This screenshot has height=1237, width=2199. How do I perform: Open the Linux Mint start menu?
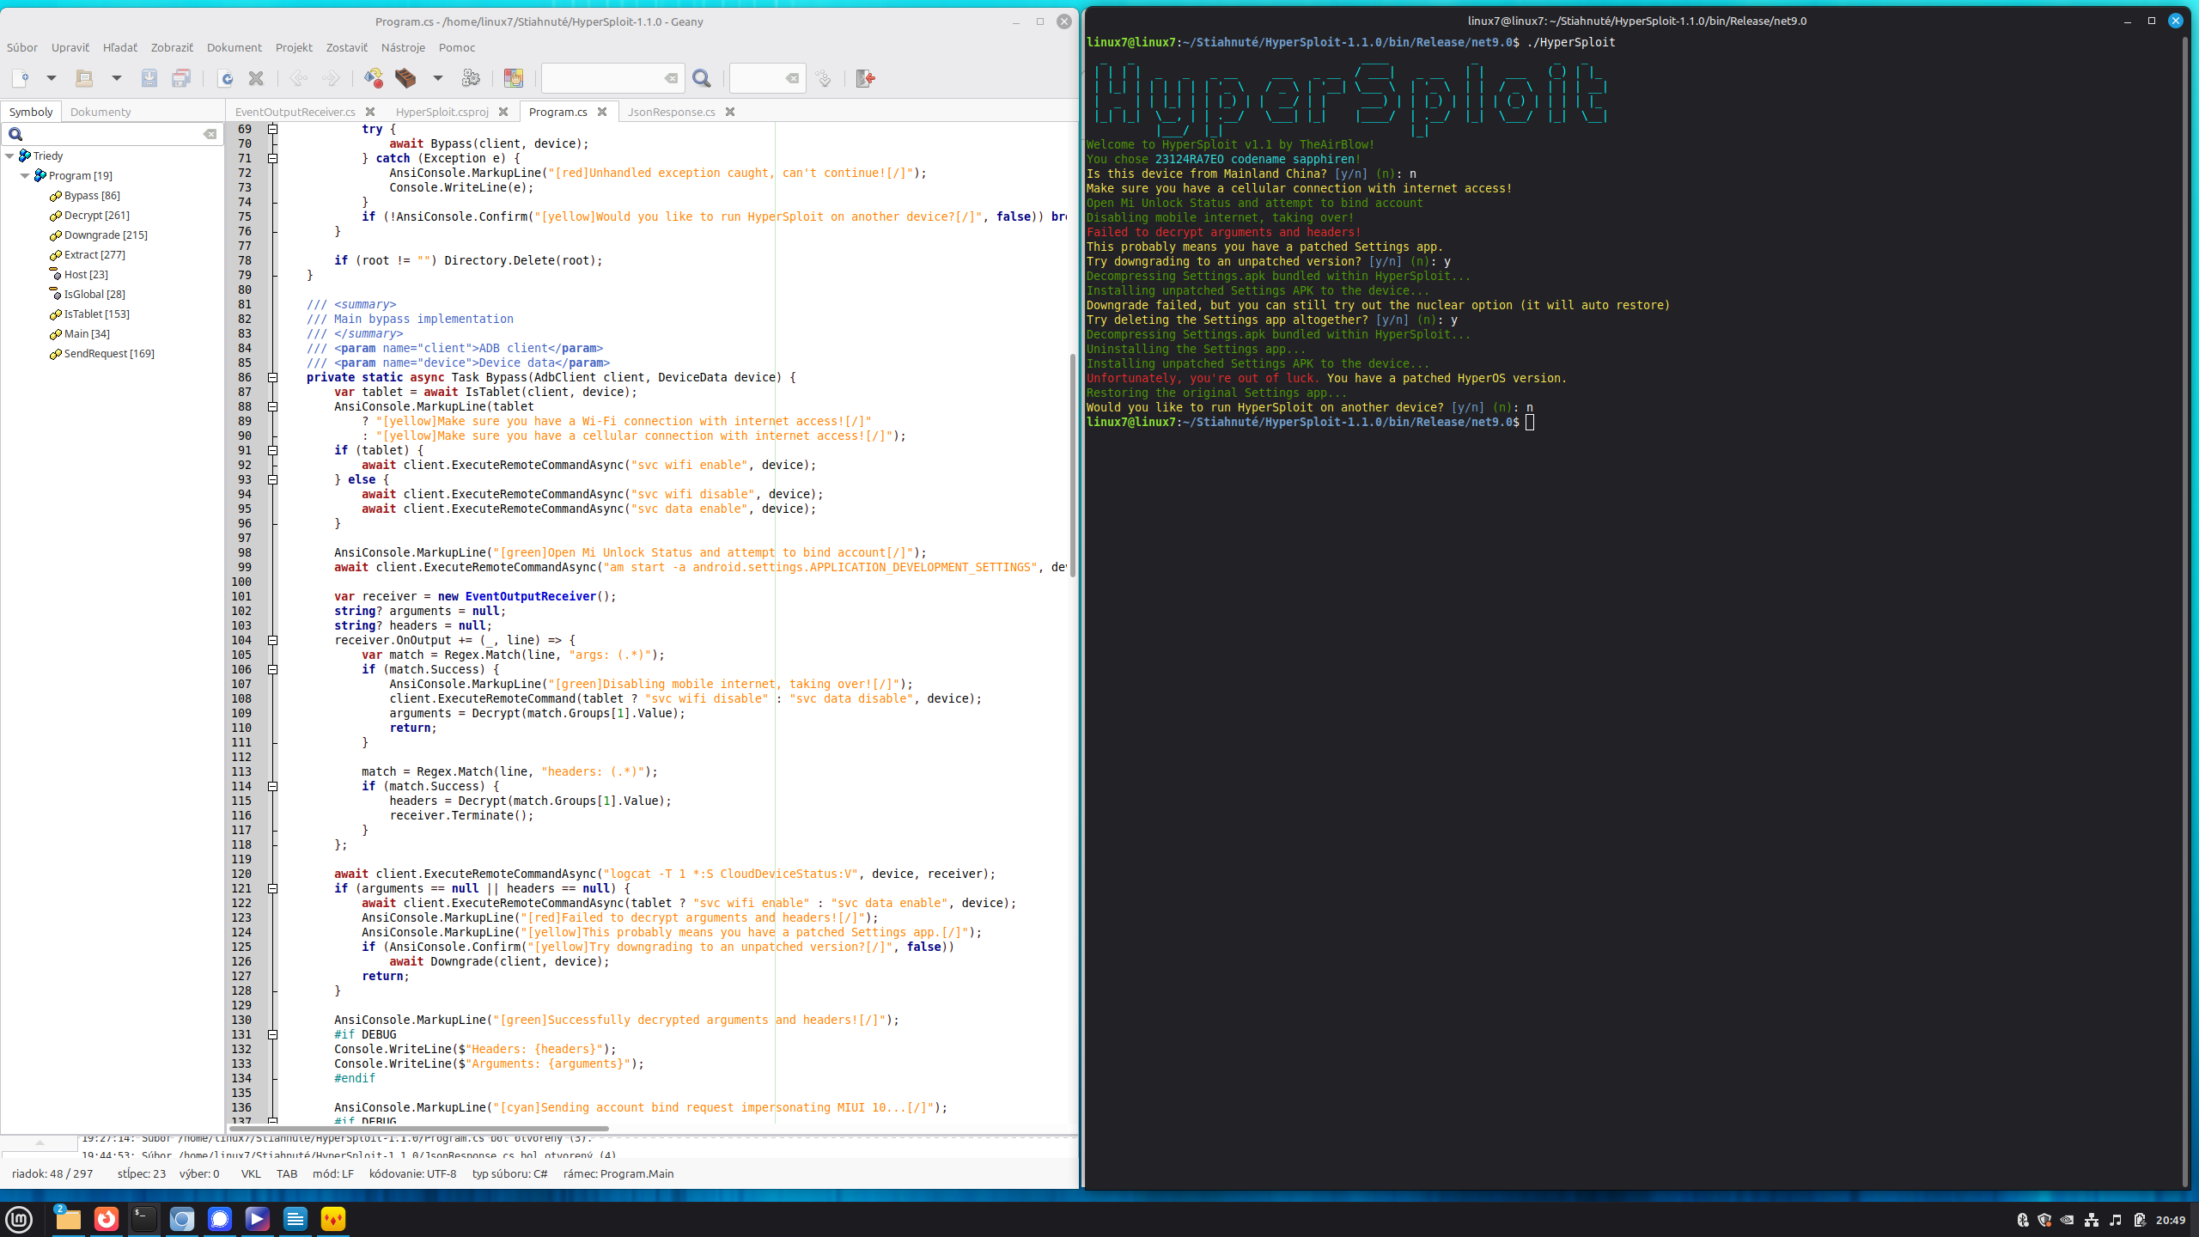(x=19, y=1219)
